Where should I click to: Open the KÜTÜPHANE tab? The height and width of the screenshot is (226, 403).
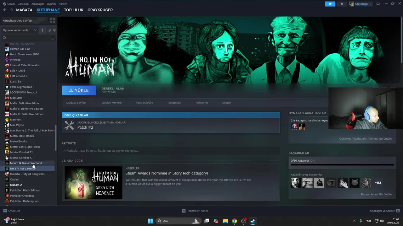tap(48, 10)
